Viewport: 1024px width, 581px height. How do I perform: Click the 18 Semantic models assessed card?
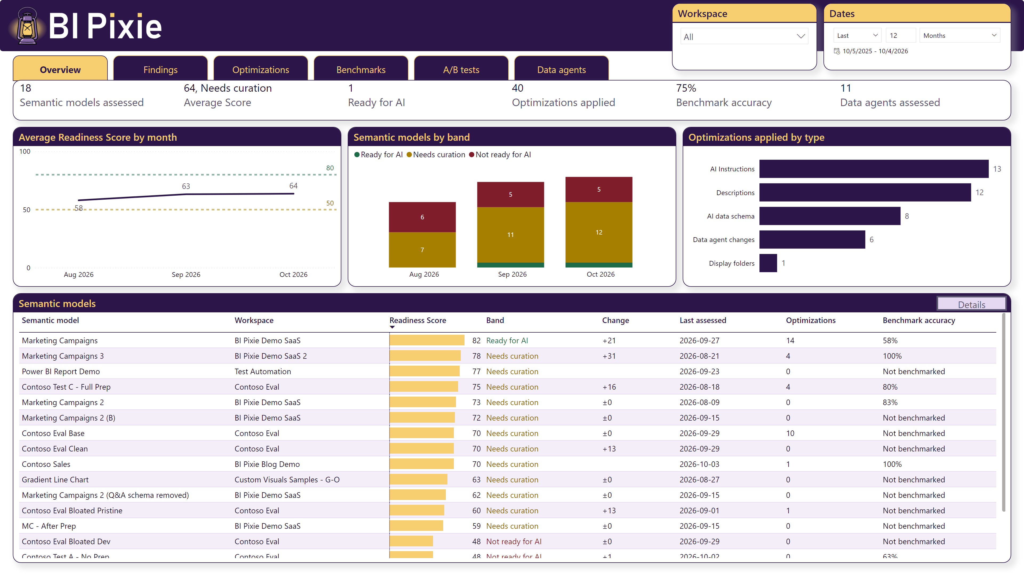click(x=82, y=96)
